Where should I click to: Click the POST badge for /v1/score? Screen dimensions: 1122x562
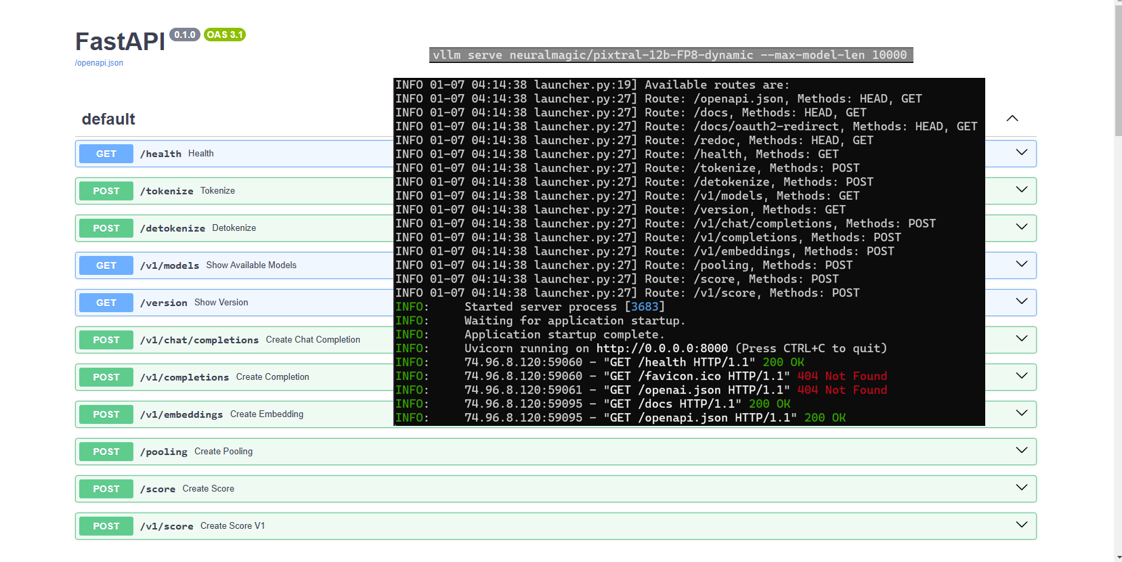point(106,526)
